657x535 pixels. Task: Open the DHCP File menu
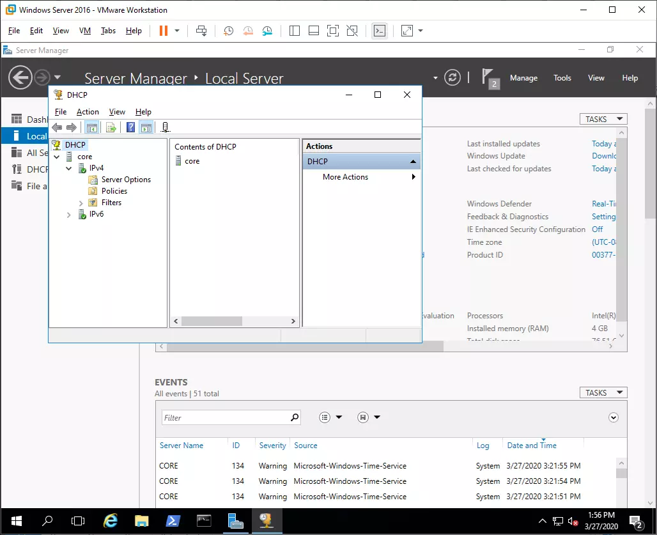[x=61, y=112]
